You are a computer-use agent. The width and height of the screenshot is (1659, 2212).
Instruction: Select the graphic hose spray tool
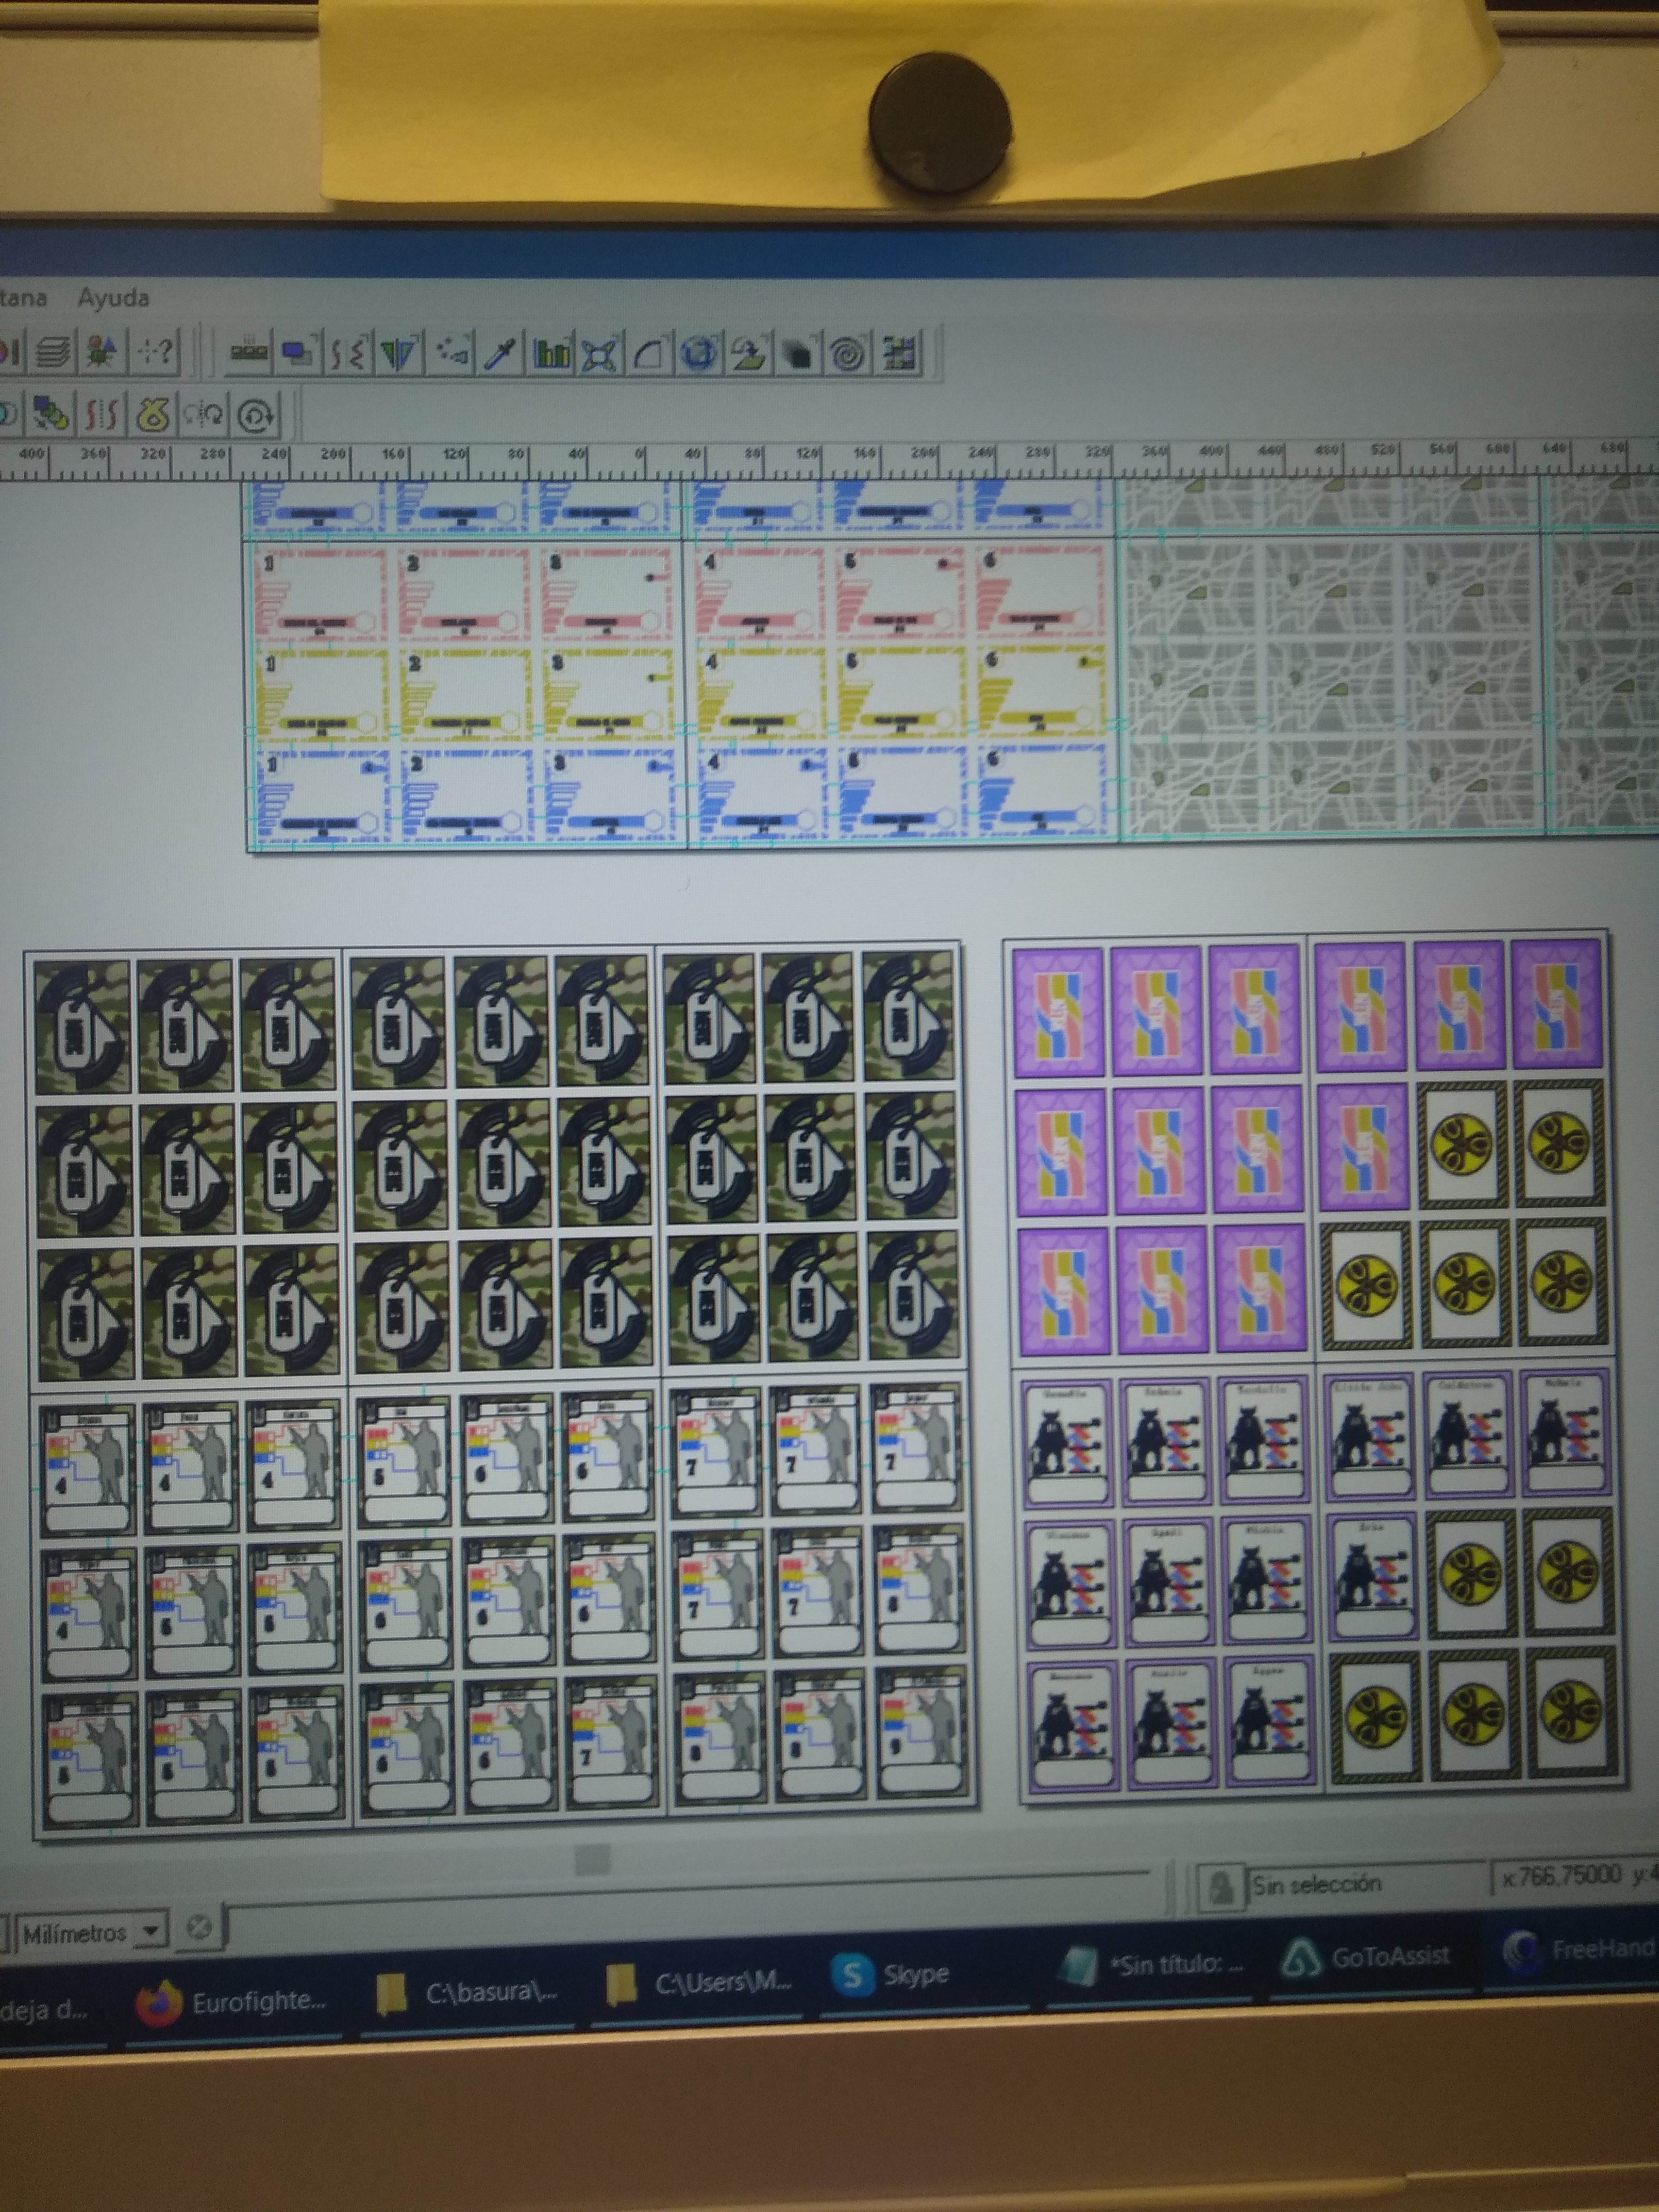[x=451, y=353]
